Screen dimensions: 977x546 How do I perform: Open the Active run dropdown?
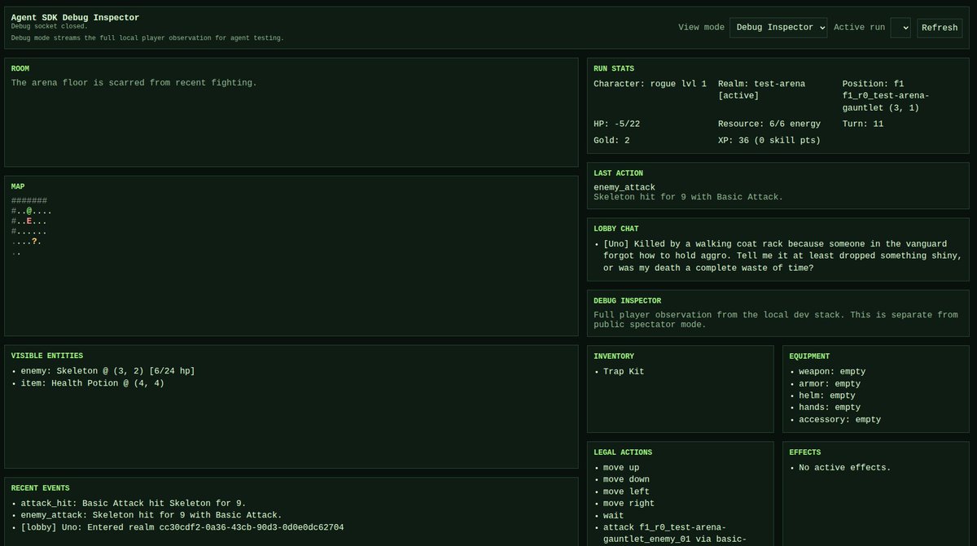pos(900,28)
